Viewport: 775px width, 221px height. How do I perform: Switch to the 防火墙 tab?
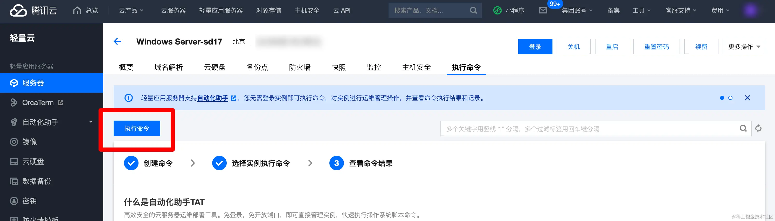[300, 67]
